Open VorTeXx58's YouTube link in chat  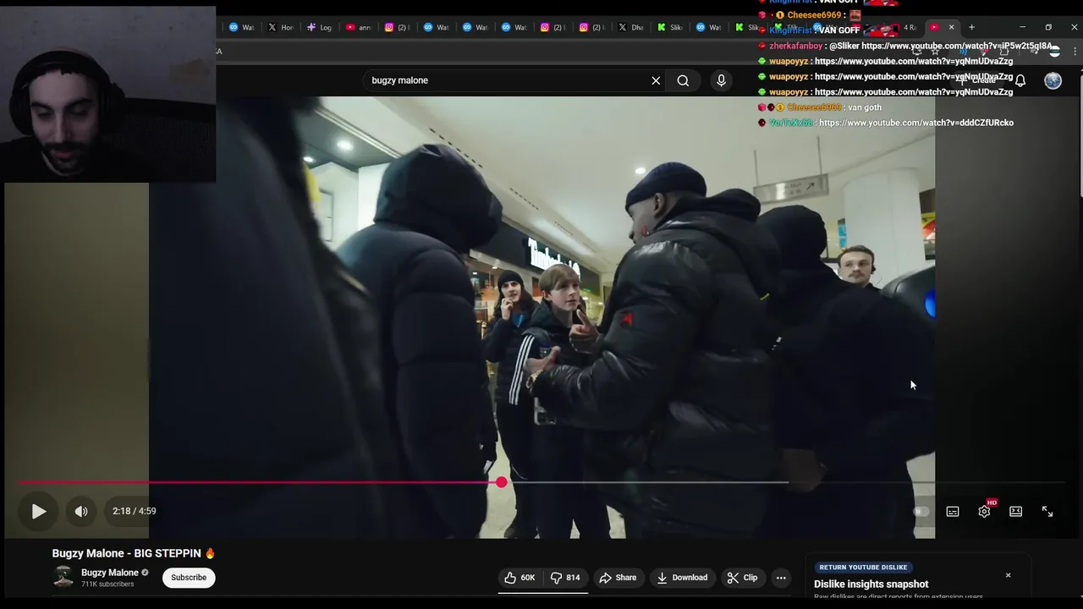[916, 123]
